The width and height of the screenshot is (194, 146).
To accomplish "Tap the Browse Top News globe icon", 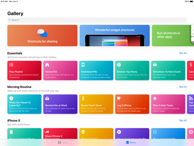I will [119, 65].
